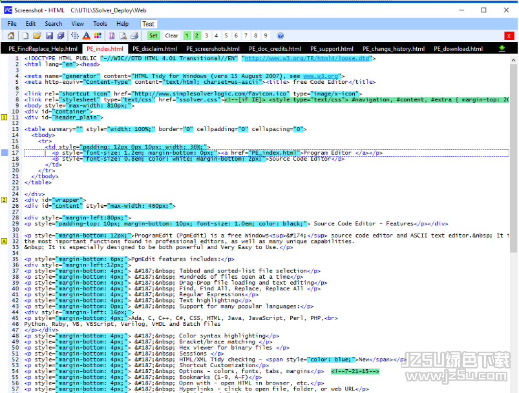The image size is (519, 393).
Task: Click 'Program Editor' text on line 17
Action: (x=327, y=153)
